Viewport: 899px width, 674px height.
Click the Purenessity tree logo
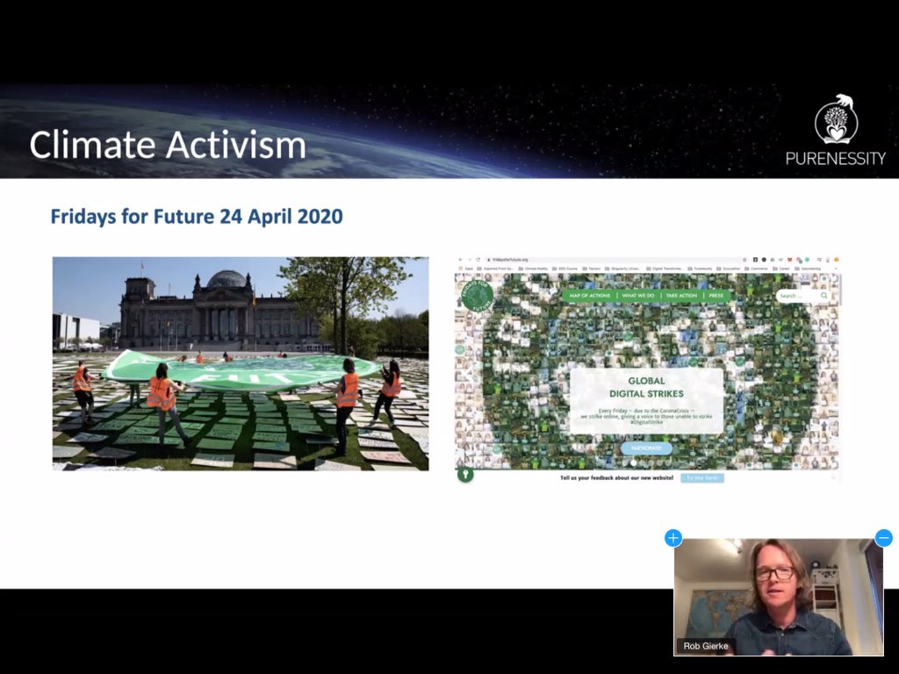coord(836,119)
